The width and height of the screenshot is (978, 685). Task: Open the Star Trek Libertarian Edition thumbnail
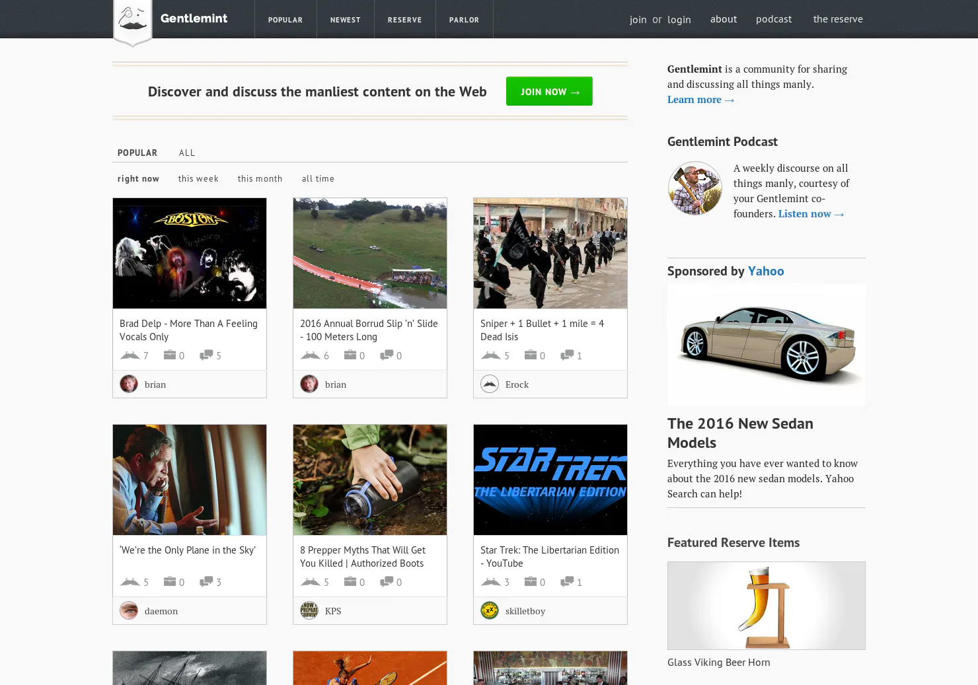550,480
